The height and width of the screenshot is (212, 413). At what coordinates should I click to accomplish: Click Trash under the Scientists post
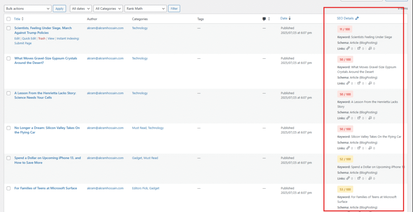click(x=42, y=38)
